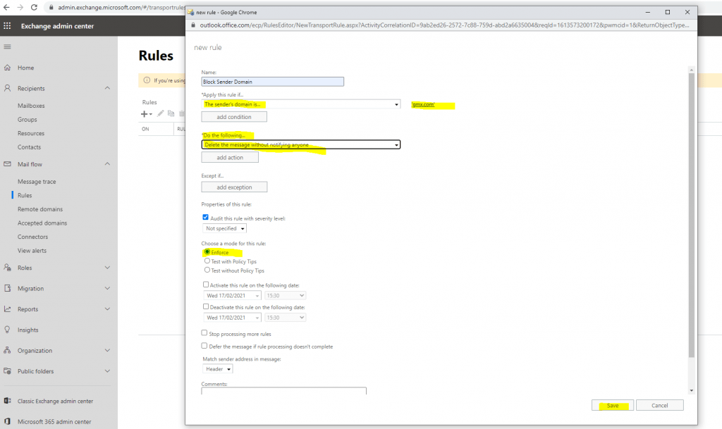Open the activation date picker dropdown
This screenshot has width=722, height=429.
(232, 296)
